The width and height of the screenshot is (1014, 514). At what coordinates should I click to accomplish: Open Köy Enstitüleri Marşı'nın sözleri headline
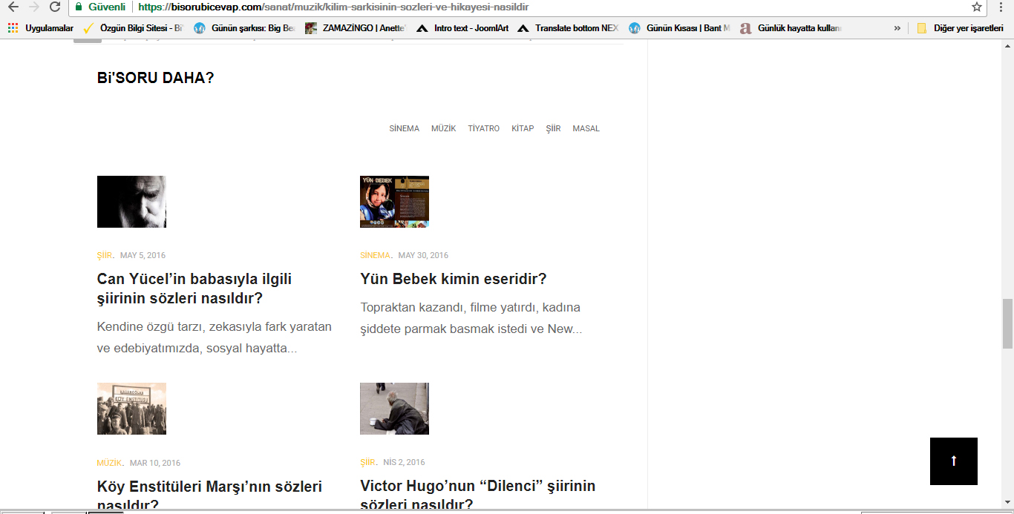pos(209,495)
